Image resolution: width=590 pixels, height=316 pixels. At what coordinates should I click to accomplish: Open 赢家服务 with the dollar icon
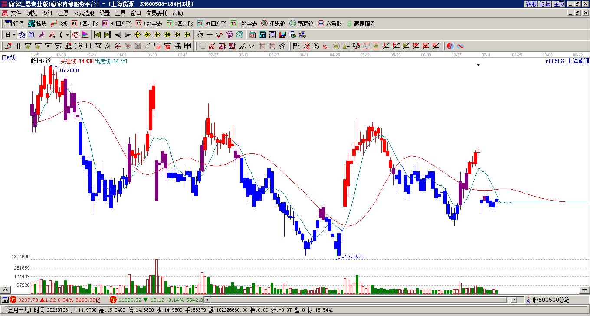[x=361, y=23]
